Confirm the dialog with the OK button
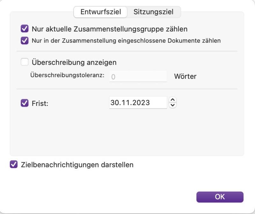The image size is (255, 214). 220,197
